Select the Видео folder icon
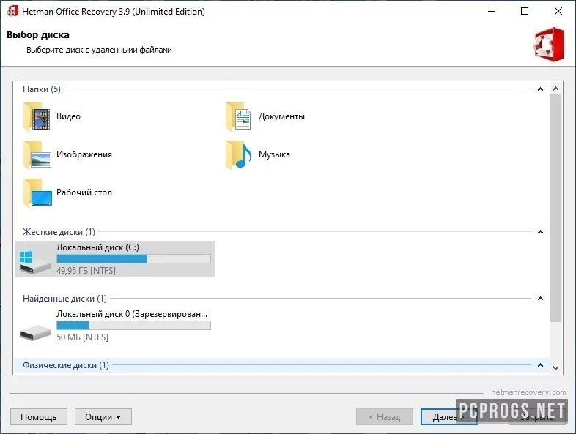The image size is (576, 434). [37, 116]
